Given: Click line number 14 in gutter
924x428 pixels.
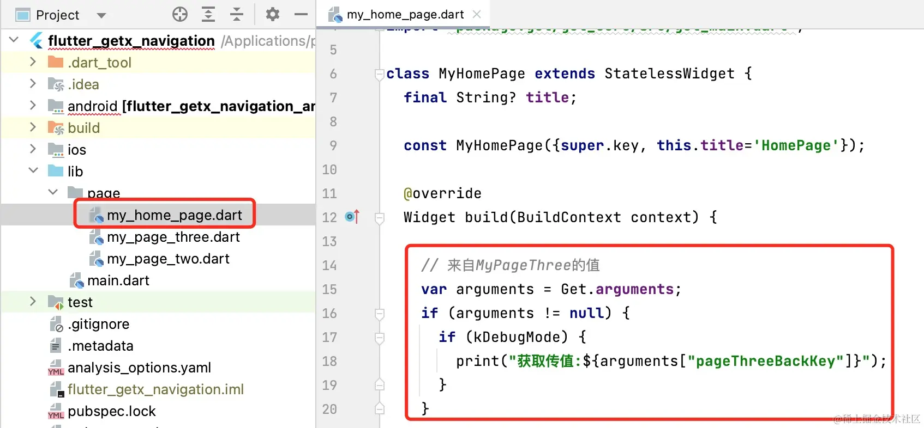Looking at the screenshot, I should click(329, 265).
